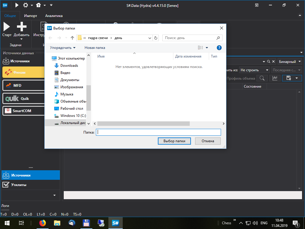Open the gear icon's dropdown arrow

32,5
